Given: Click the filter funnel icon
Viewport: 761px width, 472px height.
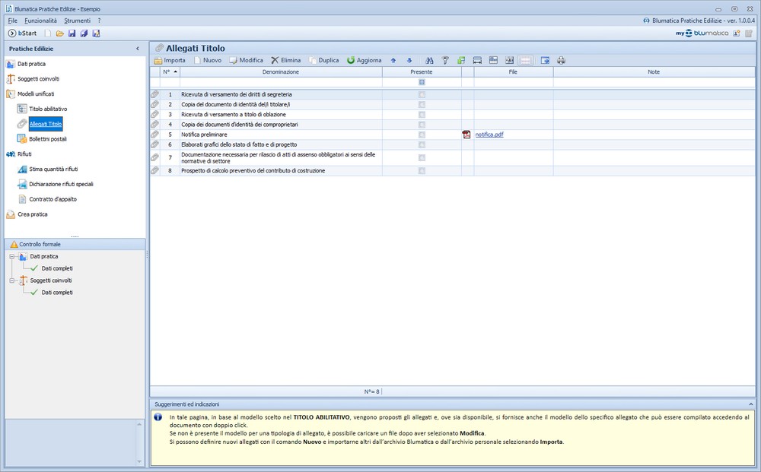Looking at the screenshot, I should pyautogui.click(x=445, y=61).
